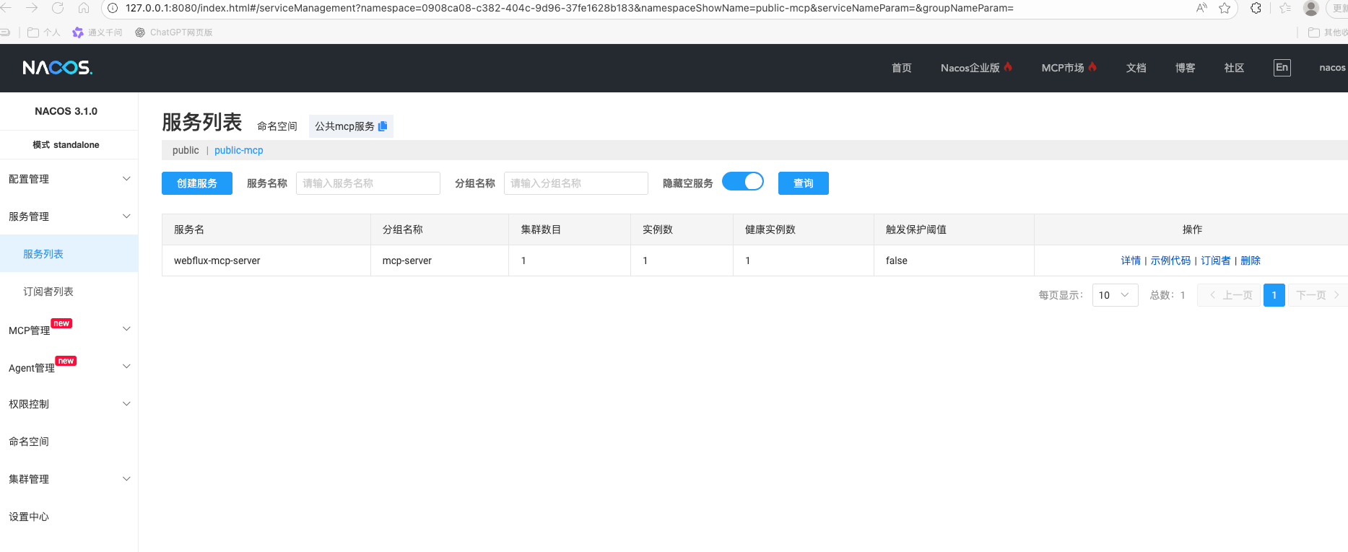Screen dimensions: 1348x552
Task: Click the browser forward arrow
Action: click(x=31, y=8)
